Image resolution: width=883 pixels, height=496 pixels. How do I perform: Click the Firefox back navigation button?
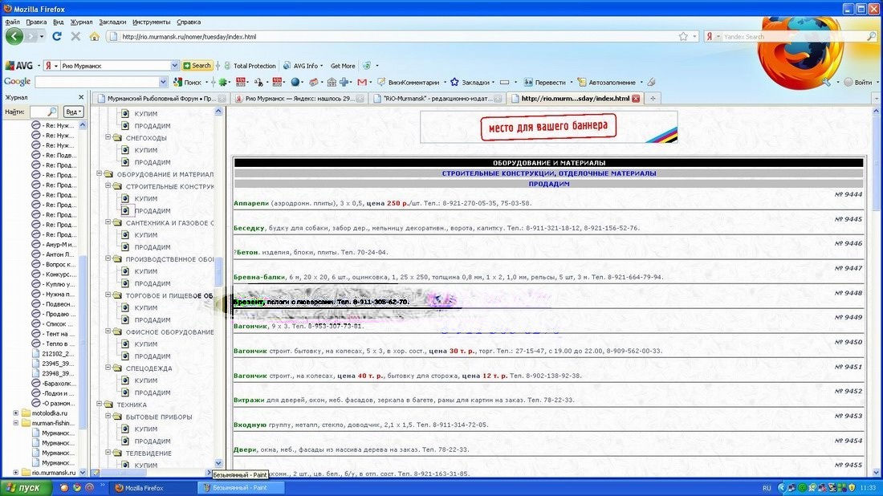pos(14,36)
